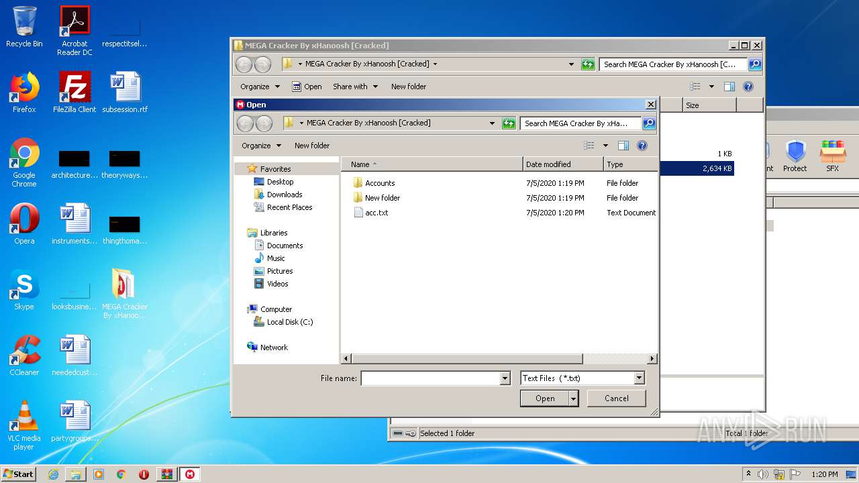
Task: Open Desktop under Favorites
Action: coord(274,182)
